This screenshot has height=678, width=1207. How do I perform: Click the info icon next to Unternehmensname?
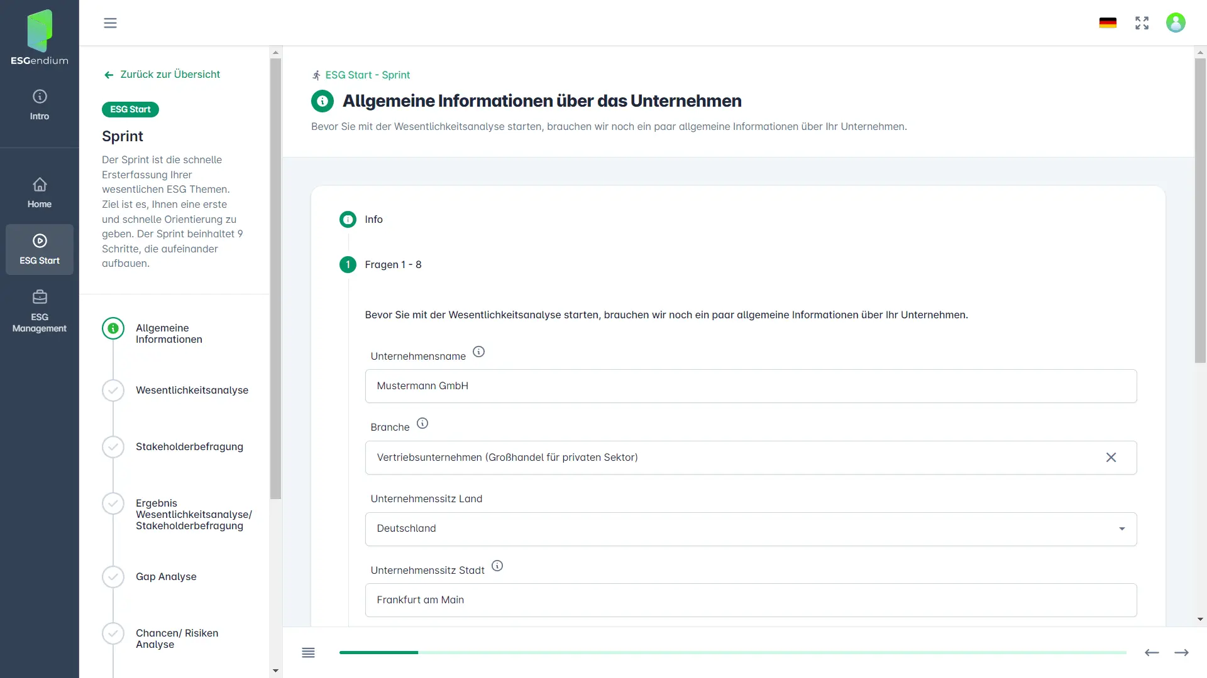coord(479,352)
